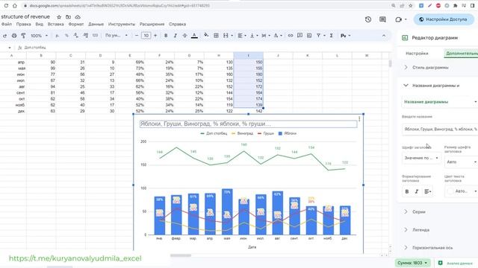Print the spreadsheet via the printer icon
The height and width of the screenshot is (268, 478).
[14, 36]
